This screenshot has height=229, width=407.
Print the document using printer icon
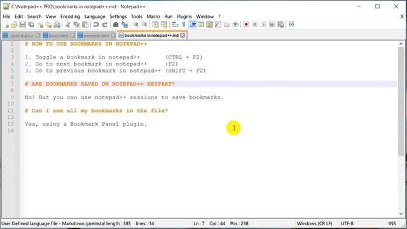[x=57, y=25]
